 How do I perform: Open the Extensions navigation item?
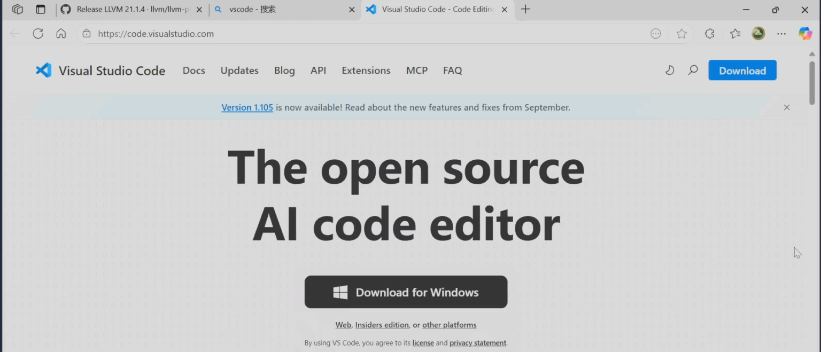tap(366, 71)
